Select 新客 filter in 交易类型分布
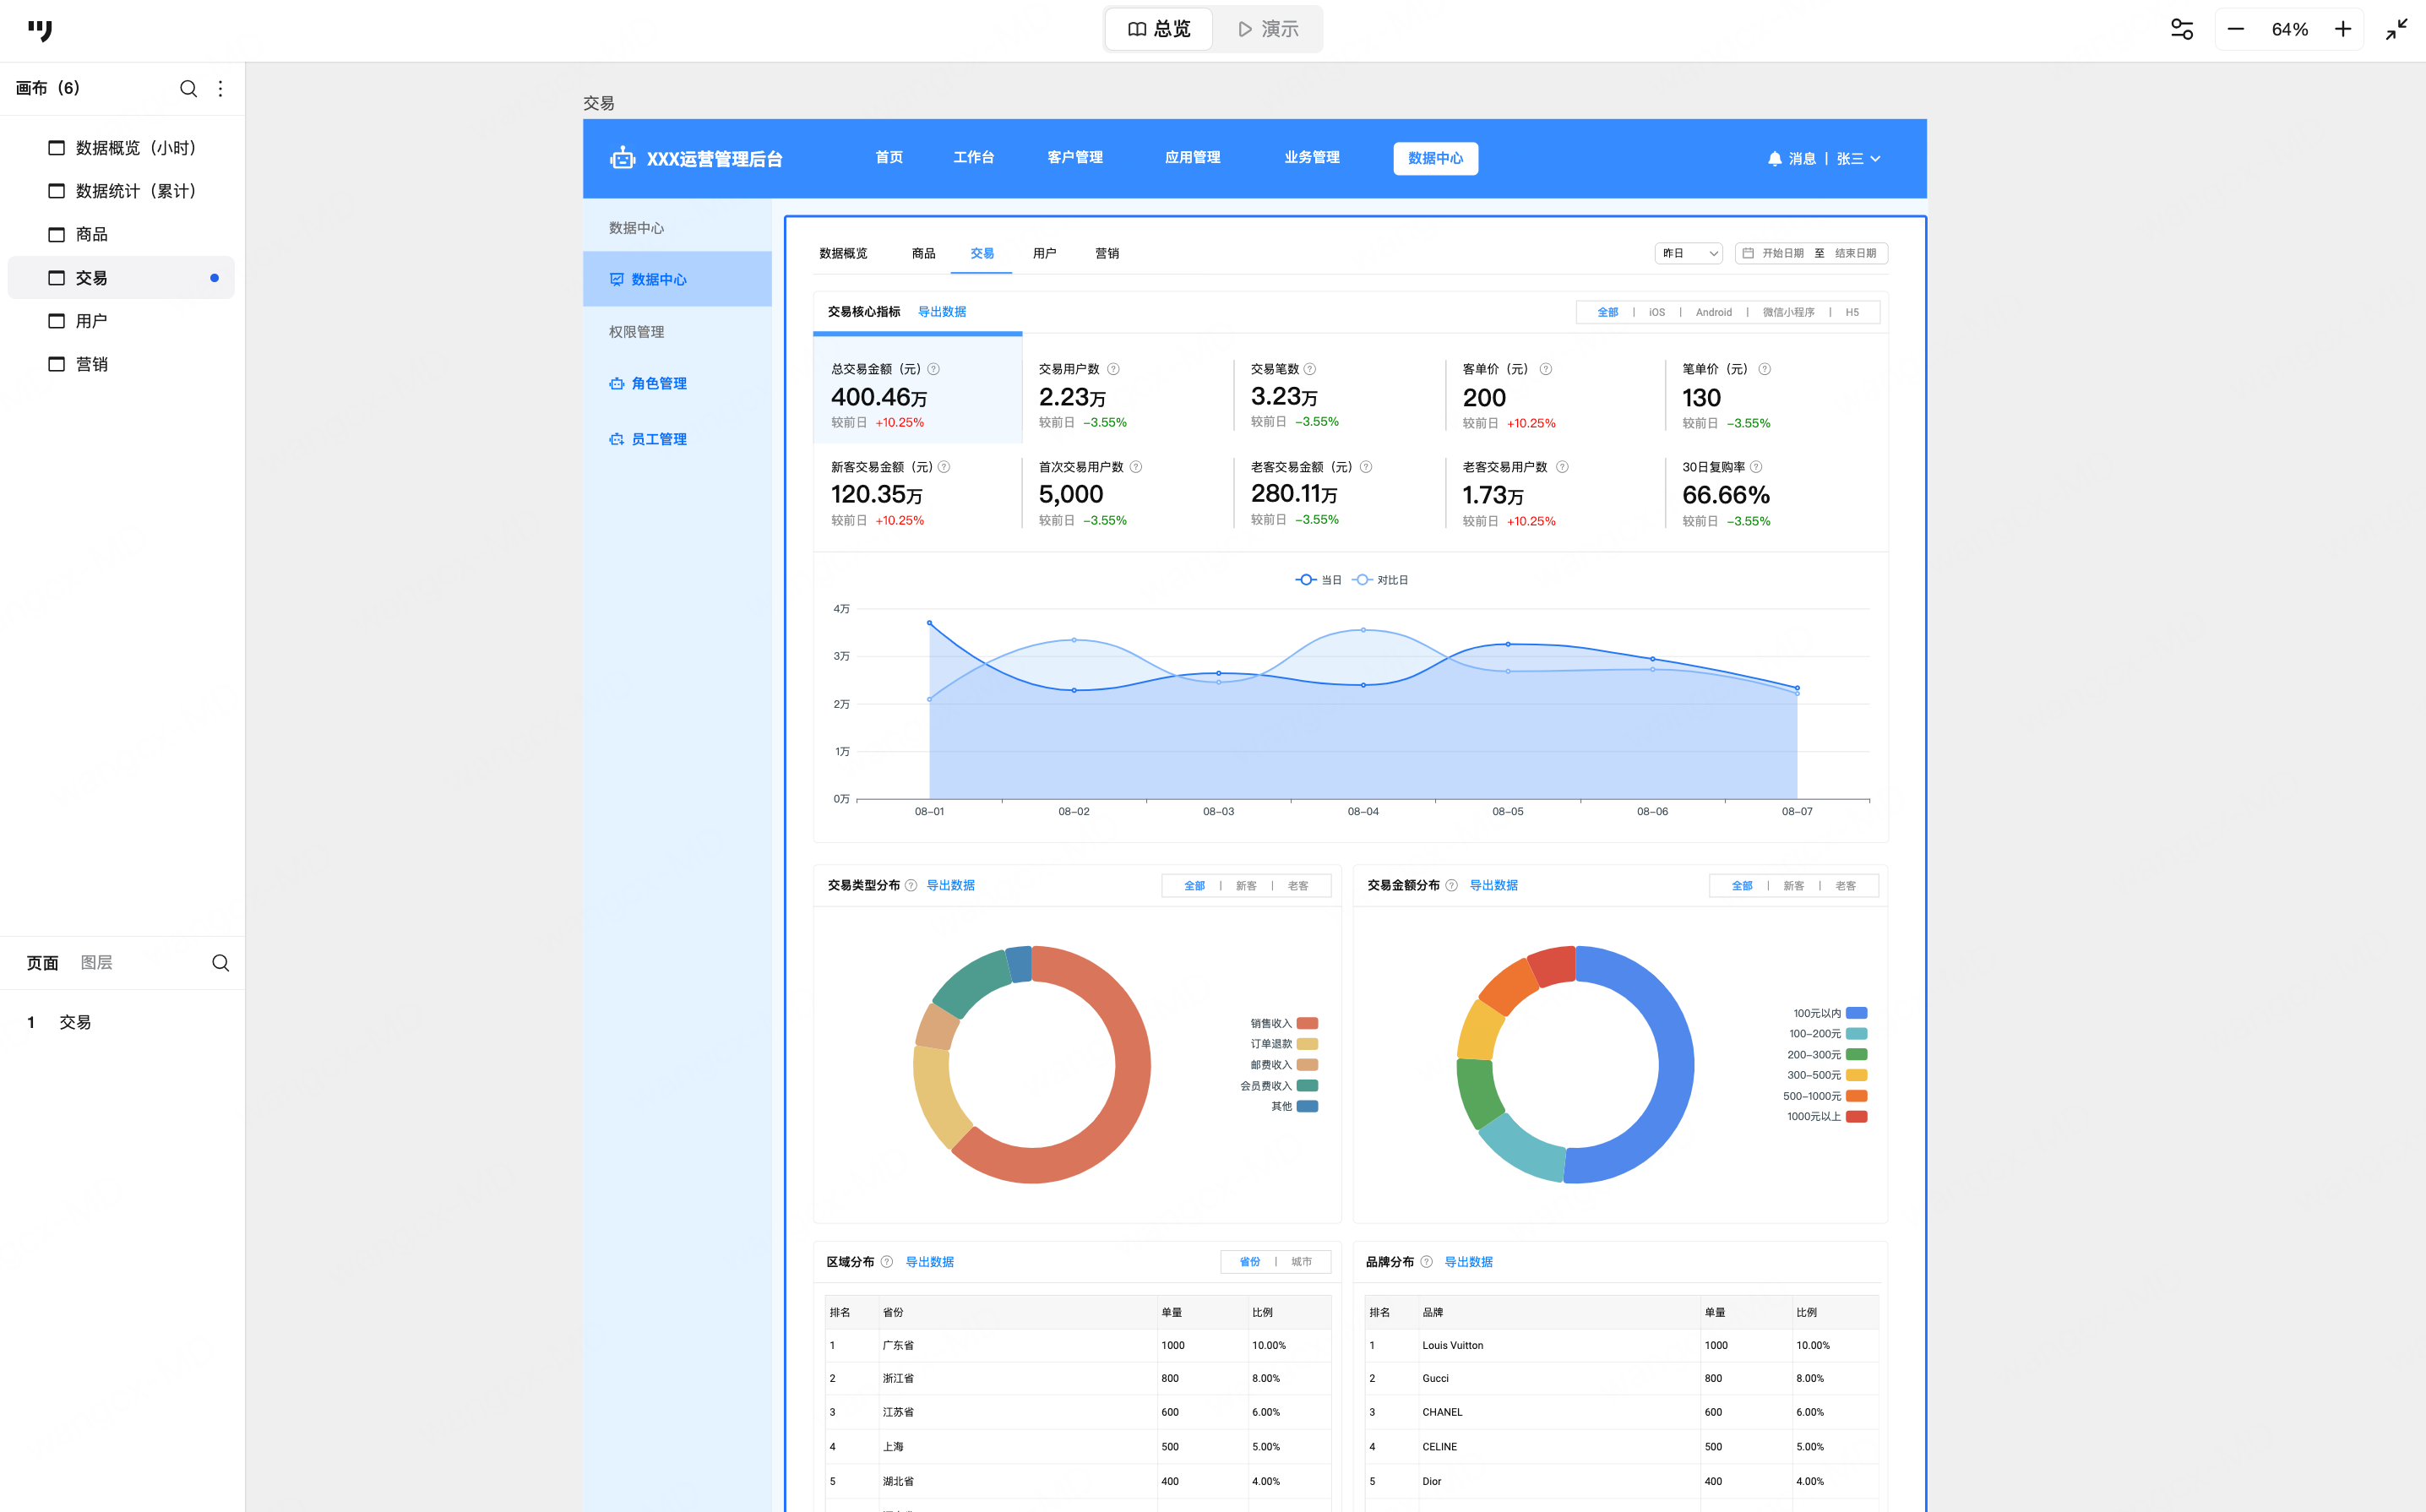This screenshot has height=1512, width=2426. [x=1245, y=885]
